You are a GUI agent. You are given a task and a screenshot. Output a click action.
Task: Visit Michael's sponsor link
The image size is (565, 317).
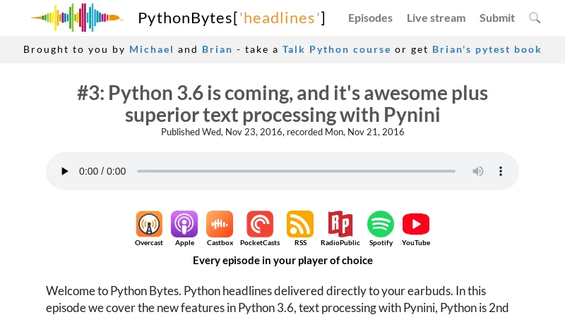pos(151,49)
